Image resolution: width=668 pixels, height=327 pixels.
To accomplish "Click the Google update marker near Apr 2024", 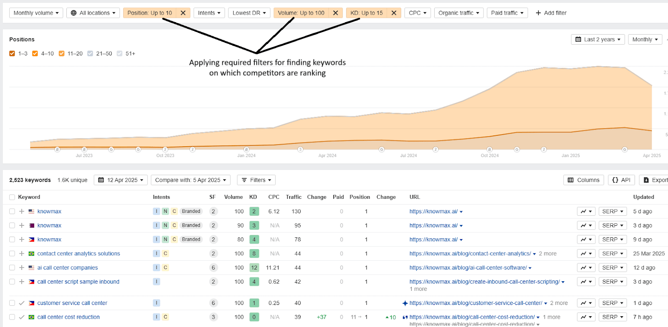I will click(x=300, y=149).
